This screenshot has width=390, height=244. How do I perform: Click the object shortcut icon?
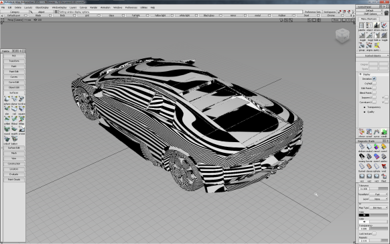[369, 25]
